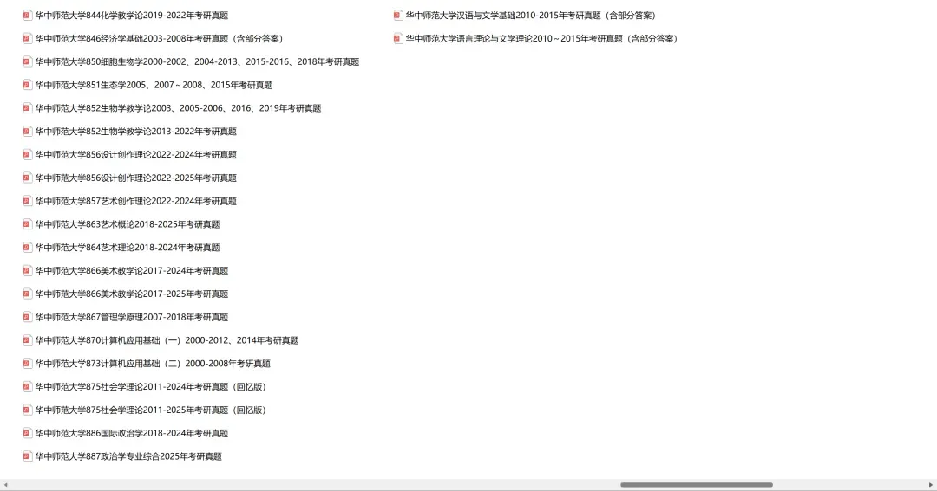Click the scrollbar right arrow button

coord(931,485)
